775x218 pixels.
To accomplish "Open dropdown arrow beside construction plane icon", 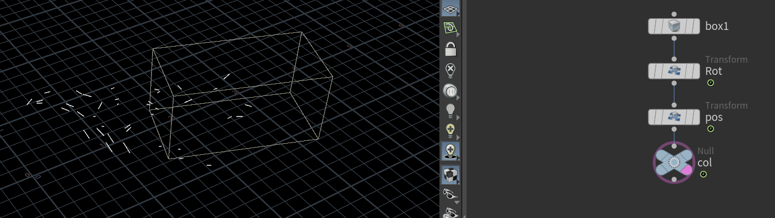I will click(x=458, y=35).
